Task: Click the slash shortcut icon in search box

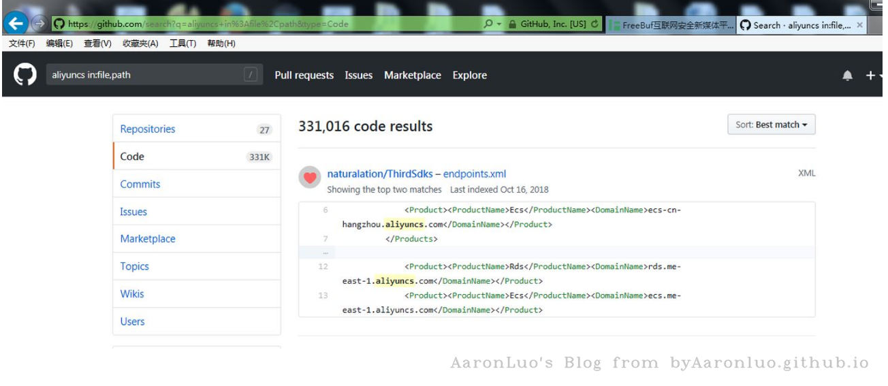Action: tap(251, 75)
